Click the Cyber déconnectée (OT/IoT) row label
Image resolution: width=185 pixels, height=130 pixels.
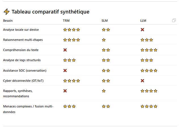23,81
